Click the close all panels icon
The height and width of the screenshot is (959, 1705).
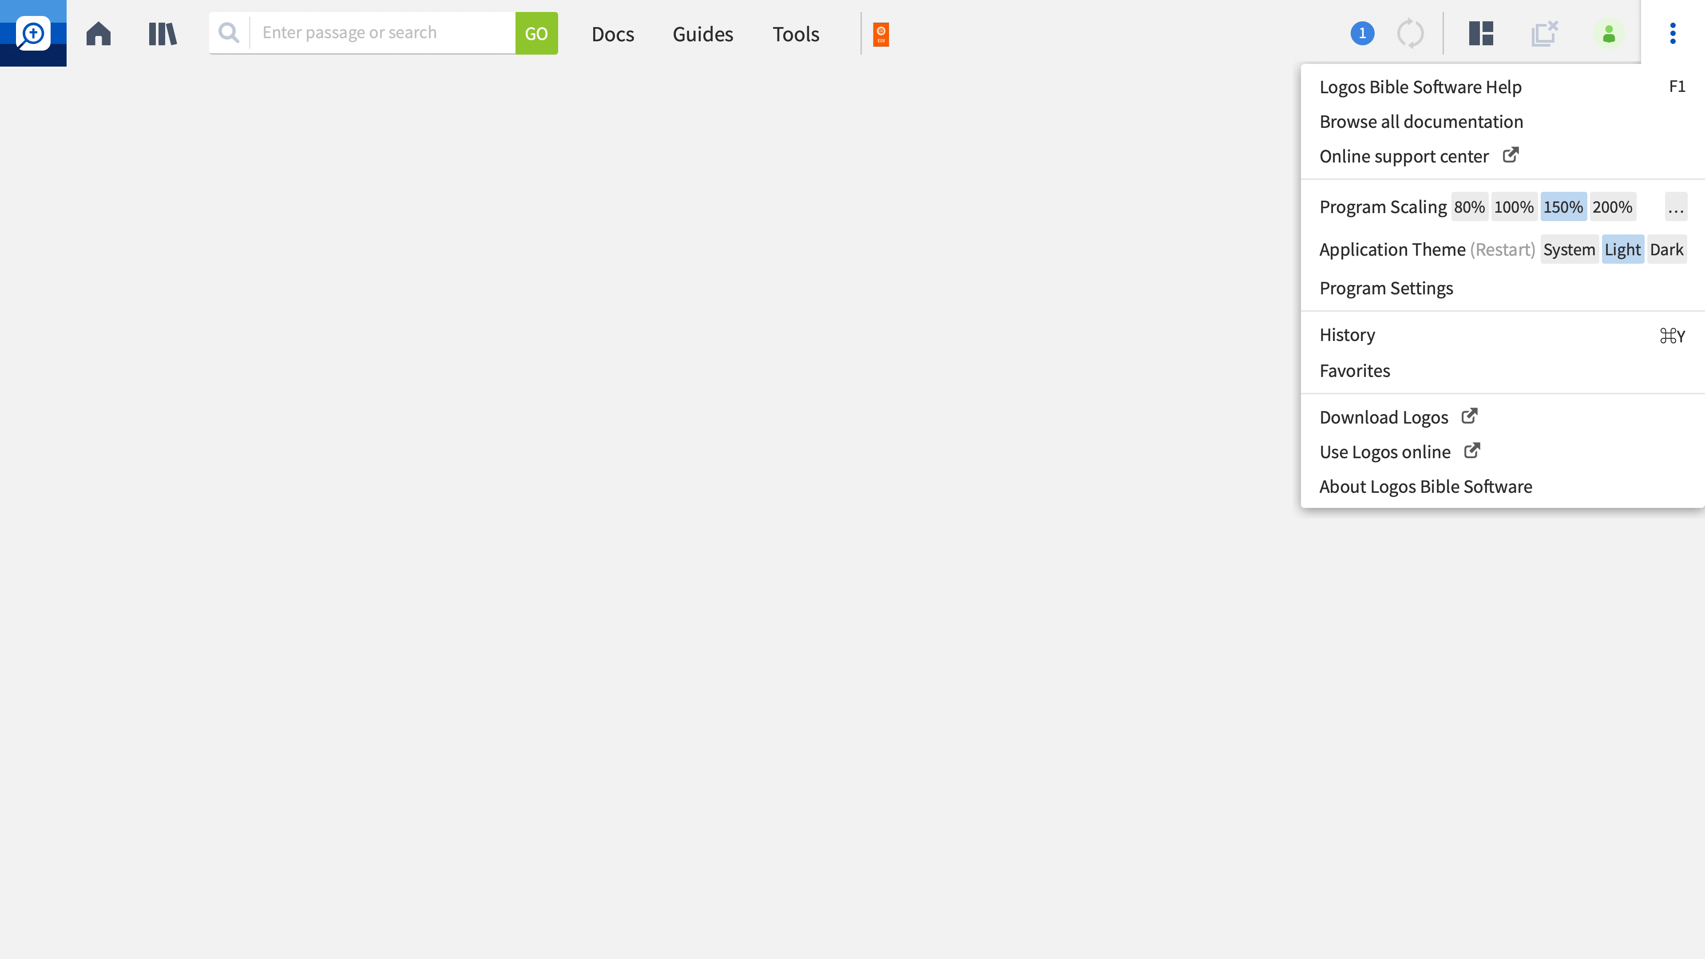pyautogui.click(x=1545, y=33)
